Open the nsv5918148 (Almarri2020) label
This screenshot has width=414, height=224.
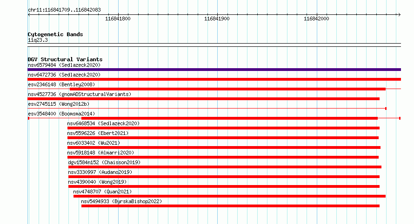point(100,153)
